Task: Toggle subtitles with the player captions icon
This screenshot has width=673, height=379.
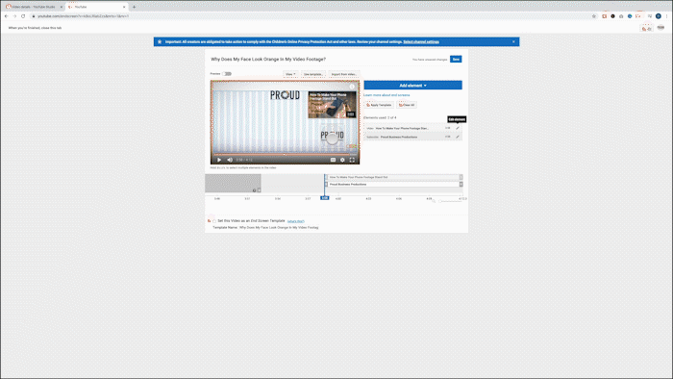Action: [x=333, y=160]
